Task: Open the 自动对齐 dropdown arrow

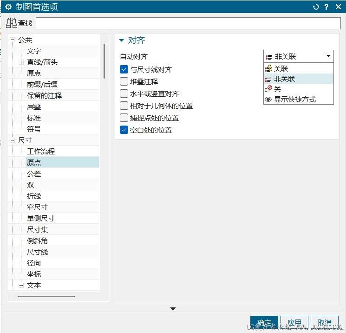Action: 328,56
